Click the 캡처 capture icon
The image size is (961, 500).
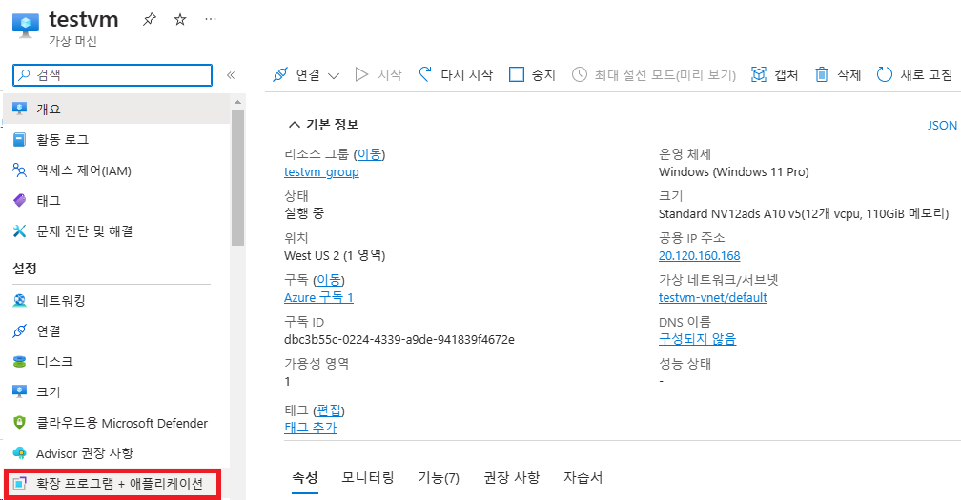point(759,74)
